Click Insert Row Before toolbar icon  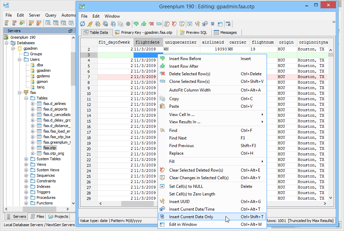pos(136,24)
